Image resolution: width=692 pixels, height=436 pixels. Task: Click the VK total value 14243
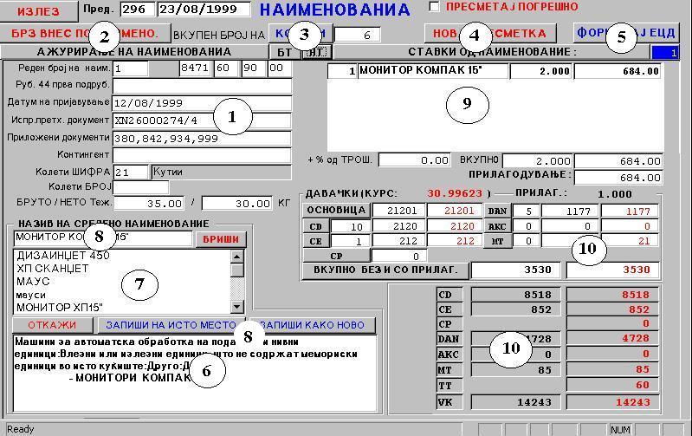pos(516,402)
